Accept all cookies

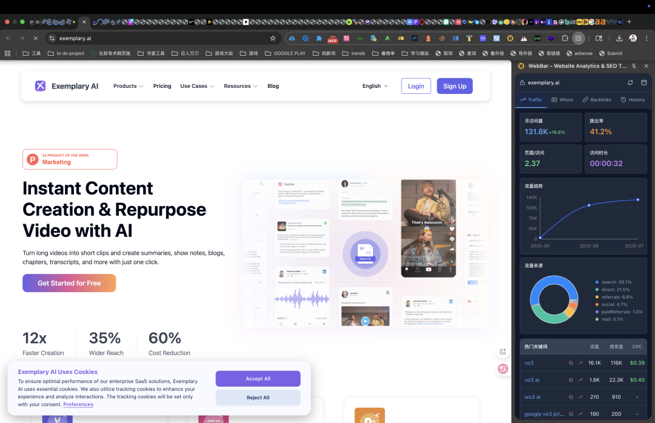[x=258, y=379]
